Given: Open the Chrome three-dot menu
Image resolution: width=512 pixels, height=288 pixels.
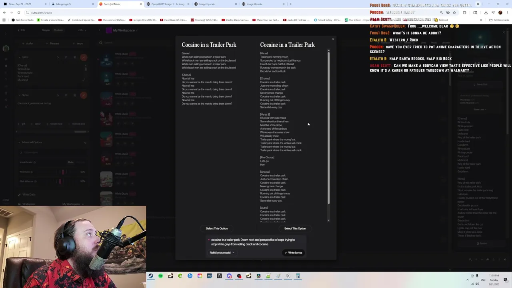Looking at the screenshot, I should 507,12.
